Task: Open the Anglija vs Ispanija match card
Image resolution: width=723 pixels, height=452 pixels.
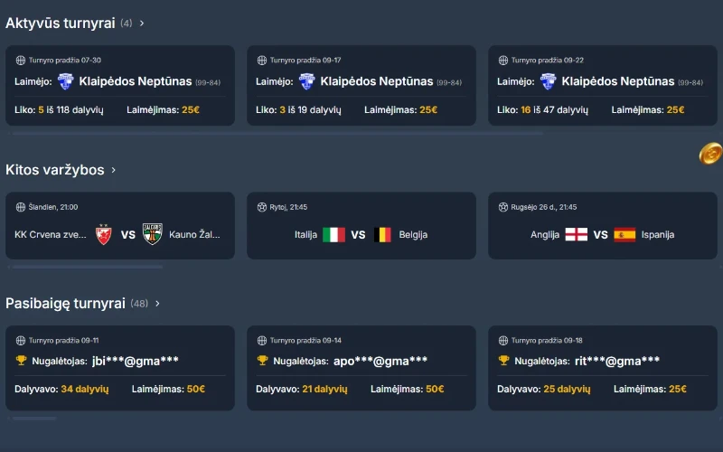Action: click(603, 225)
